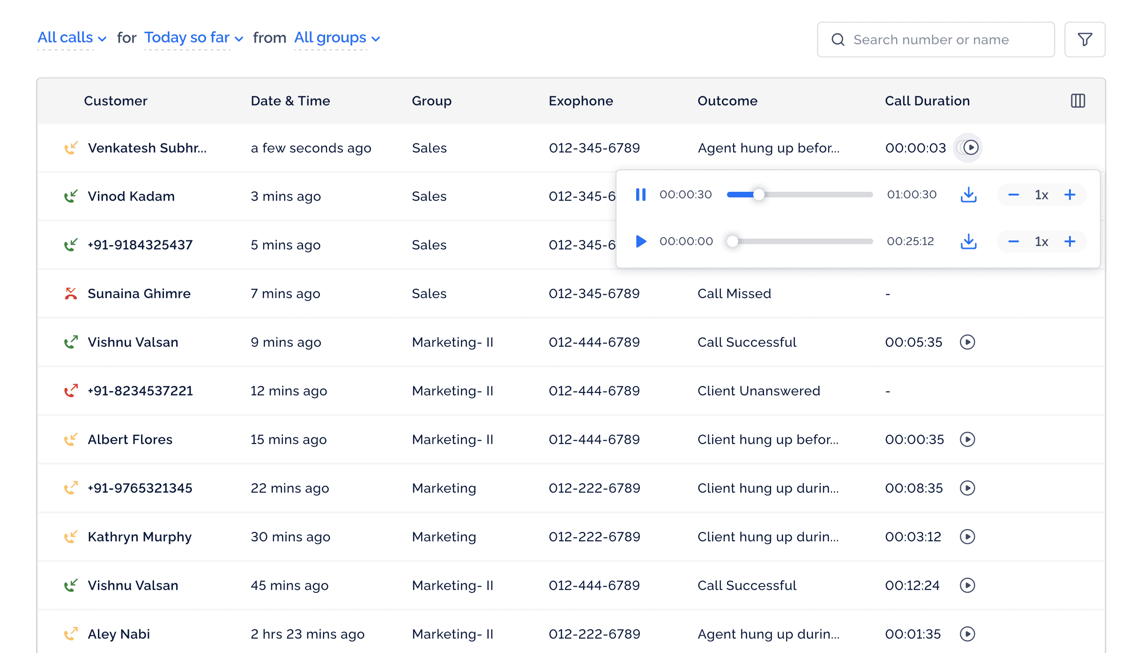1143x653 pixels.
Task: Increase first recording playback speed
Action: coord(1069,195)
